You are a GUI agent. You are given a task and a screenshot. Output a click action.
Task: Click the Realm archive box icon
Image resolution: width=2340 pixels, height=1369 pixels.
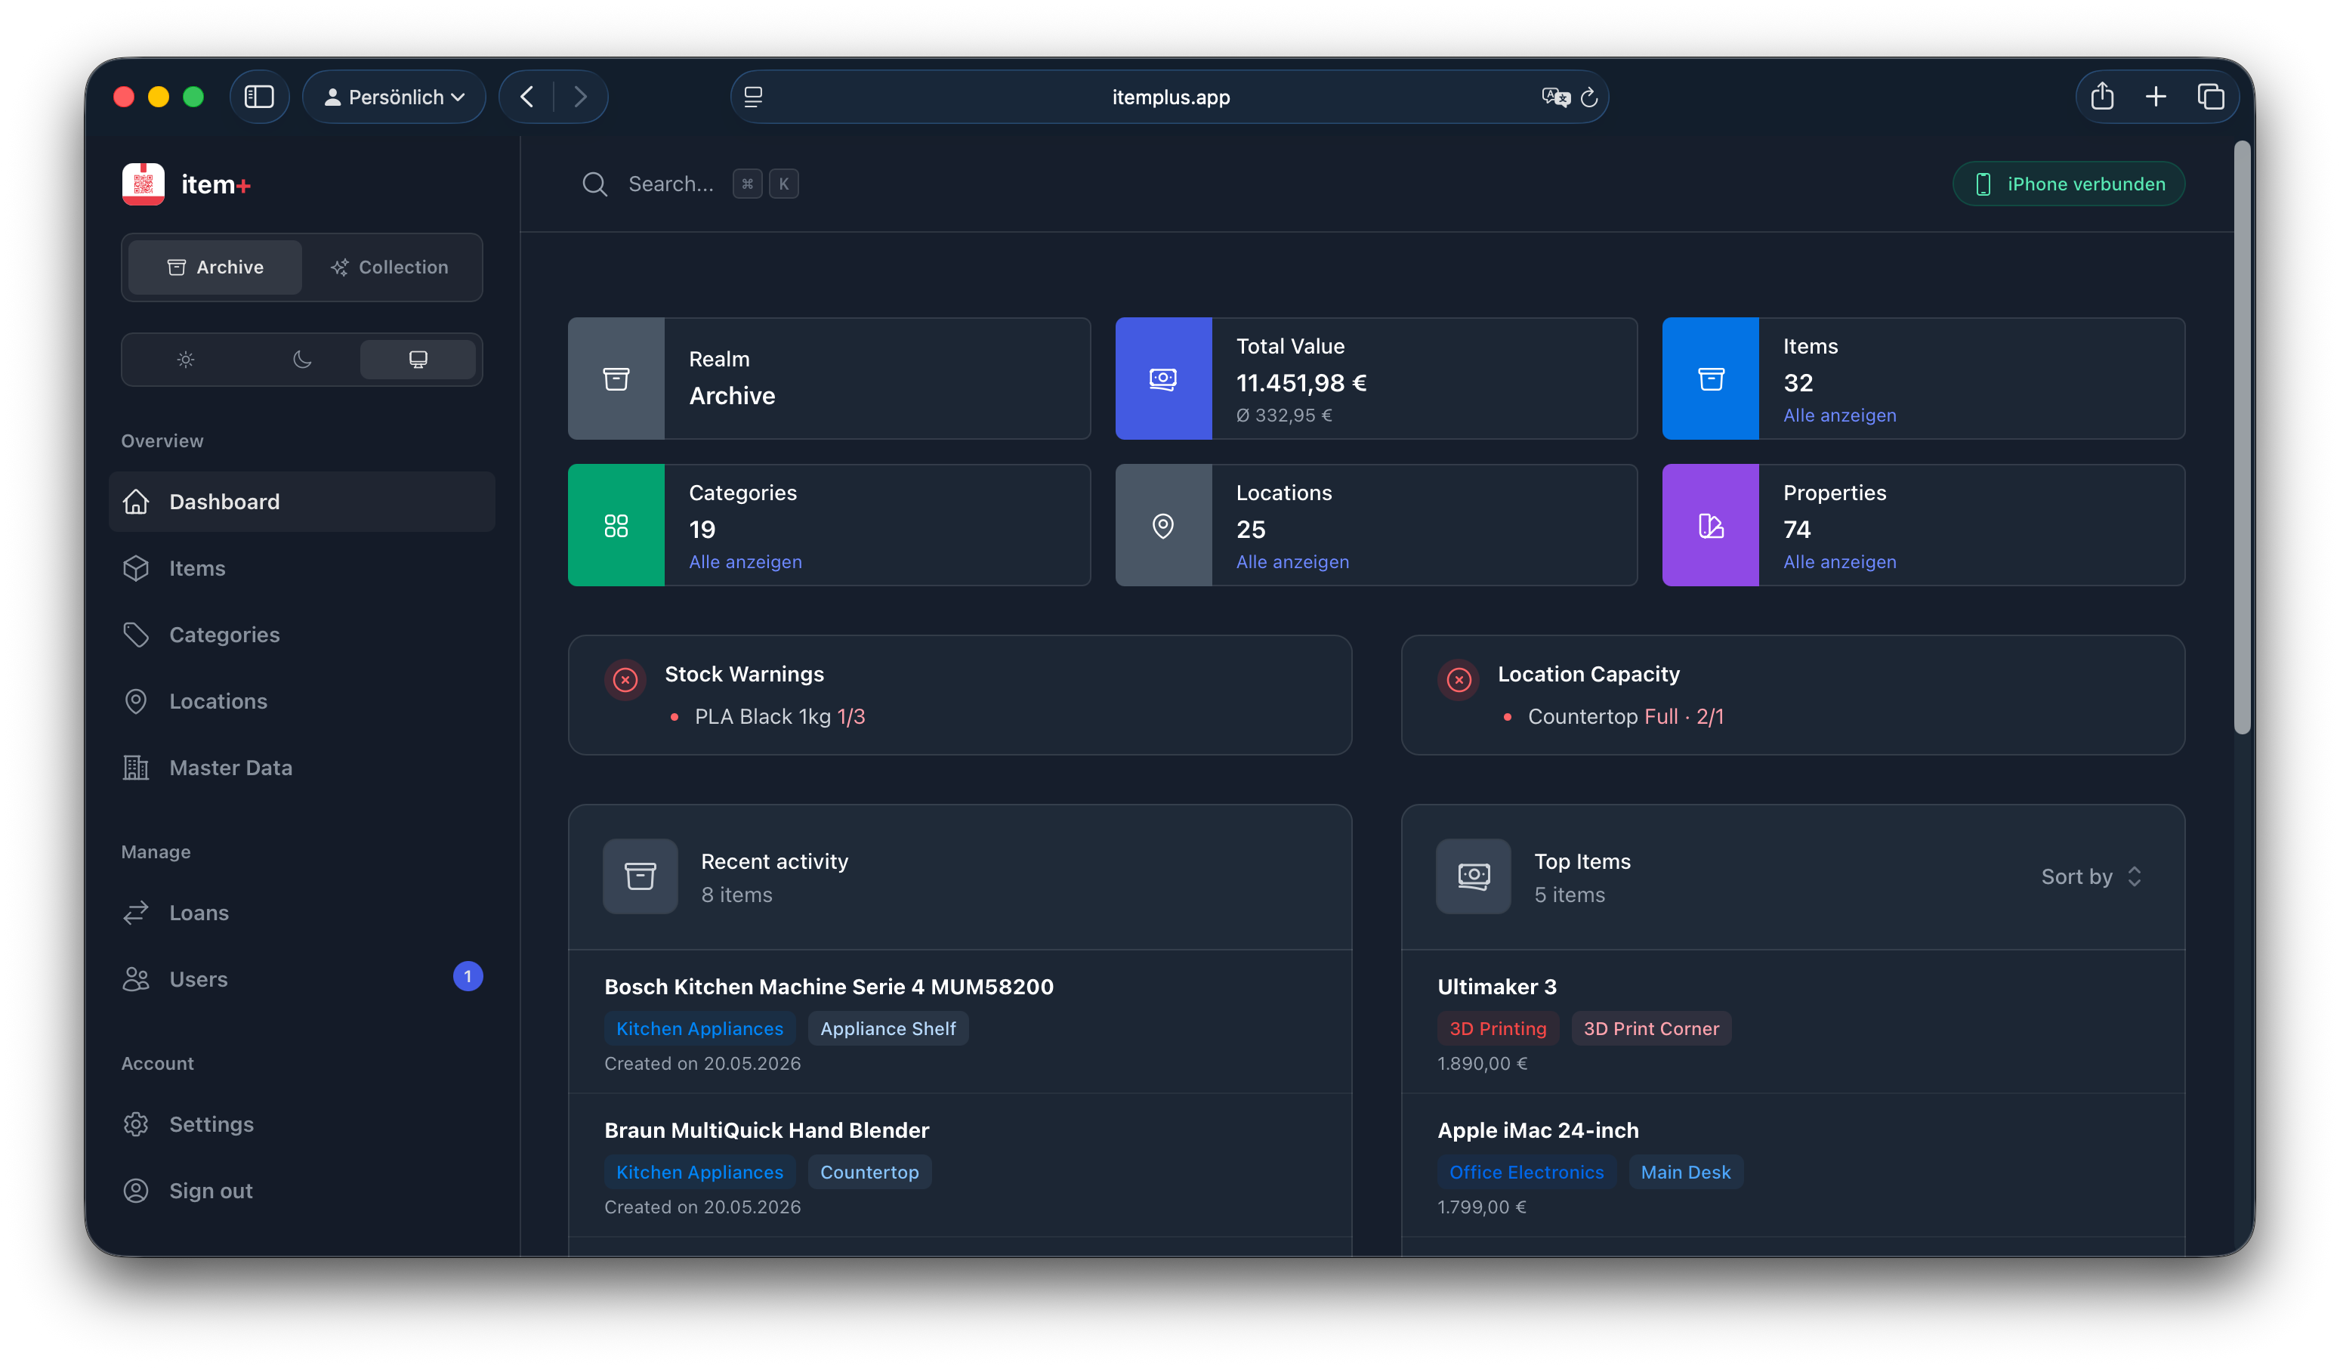tap(616, 378)
